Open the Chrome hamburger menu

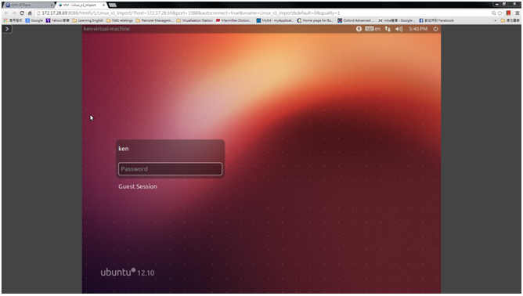[x=518, y=13]
